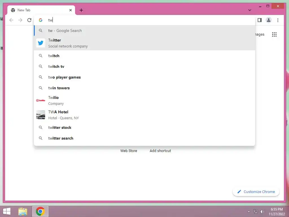Click the Twilio logo icon

41,100
